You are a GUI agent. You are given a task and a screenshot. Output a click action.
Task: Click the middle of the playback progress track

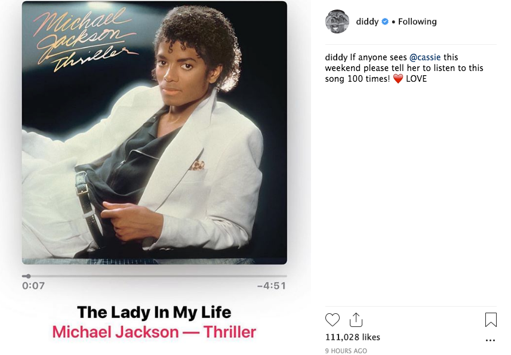point(155,276)
